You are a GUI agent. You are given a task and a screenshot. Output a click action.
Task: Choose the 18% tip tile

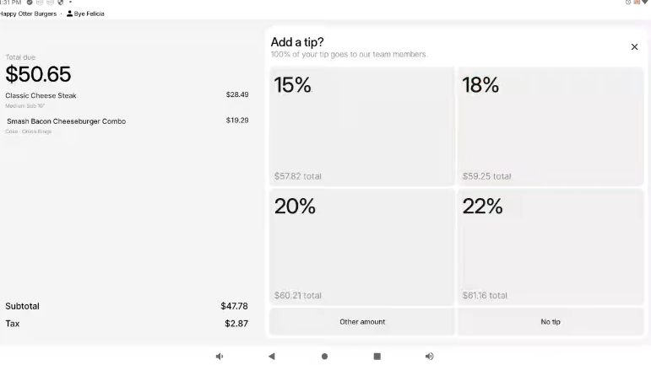pos(551,126)
